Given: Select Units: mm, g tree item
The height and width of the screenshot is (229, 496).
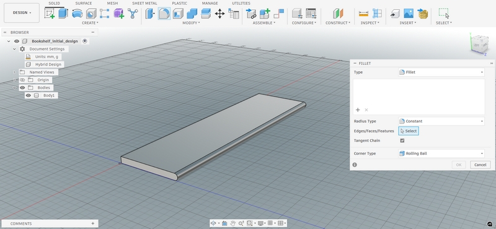Looking at the screenshot, I should click(x=46, y=57).
